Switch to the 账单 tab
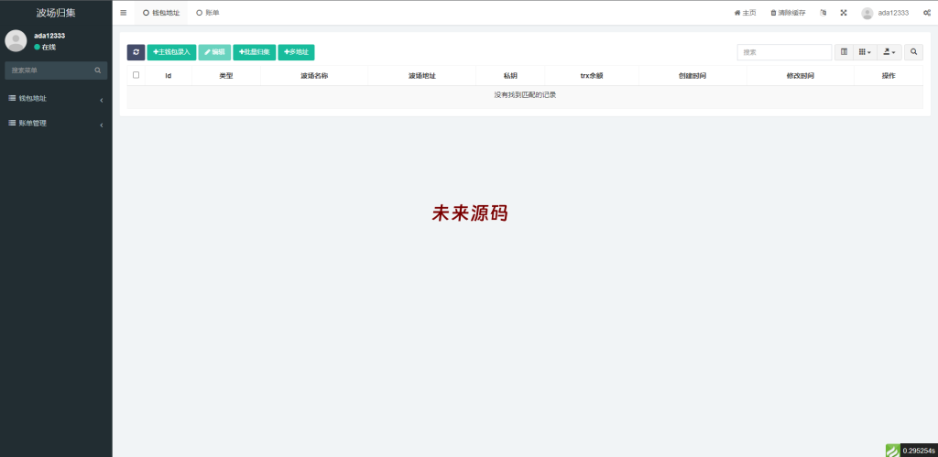Screen dimensions: 938x457 coord(208,13)
